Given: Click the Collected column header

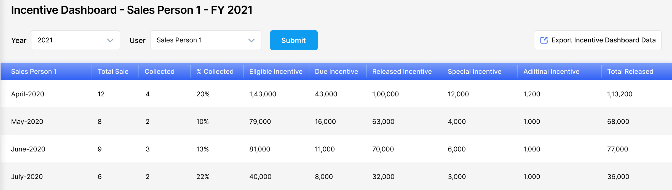Looking at the screenshot, I should pos(159,72).
